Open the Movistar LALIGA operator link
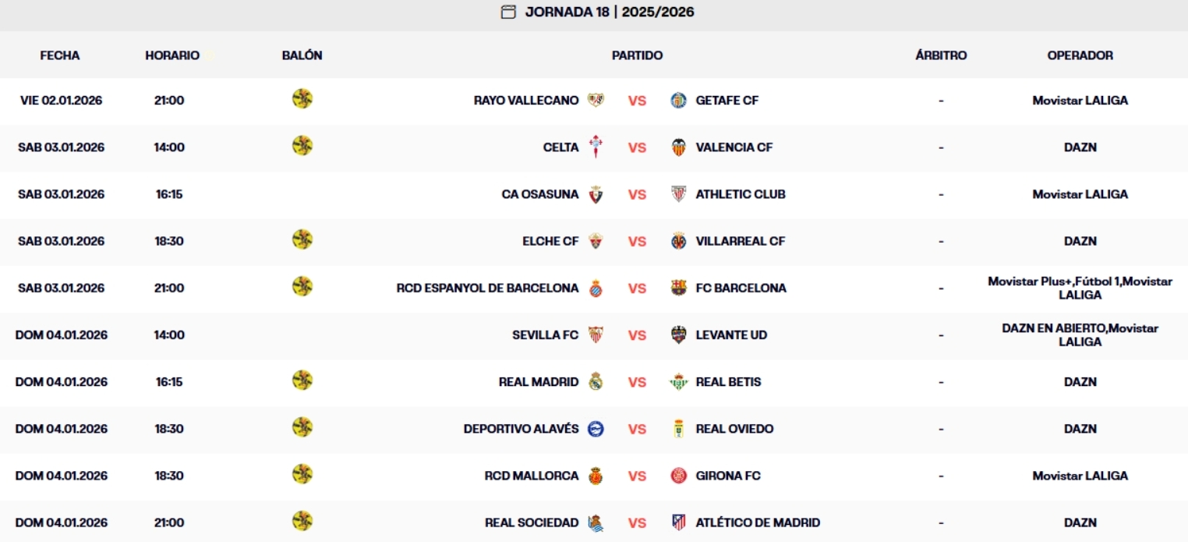This screenshot has height=542, width=1188. [1082, 100]
